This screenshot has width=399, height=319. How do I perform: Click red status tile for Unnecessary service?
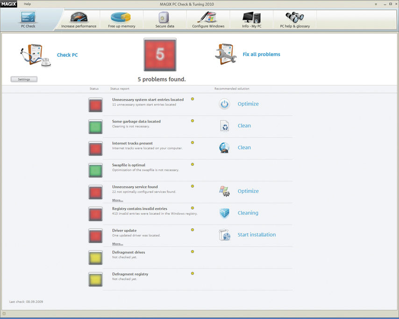pos(95,192)
